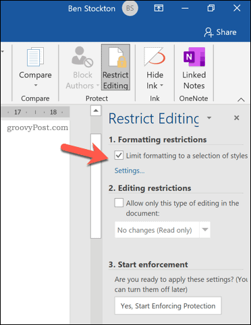
Task: Open the ribbon display options icon
Action: [x=159, y=8]
